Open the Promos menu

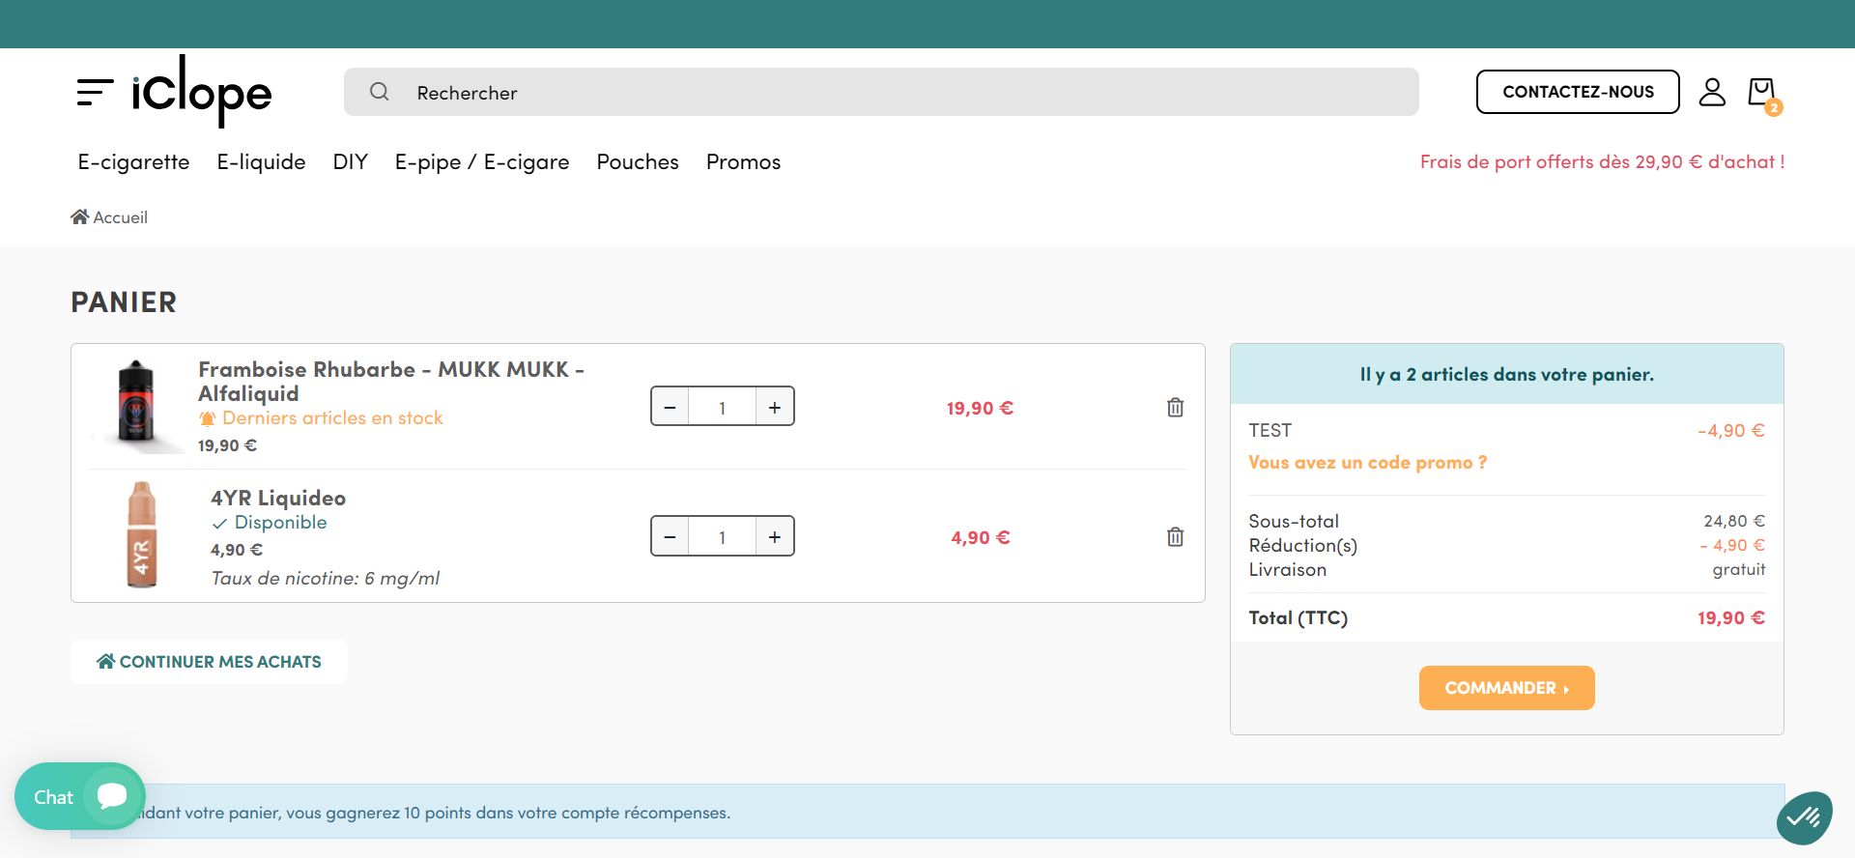[x=743, y=161]
